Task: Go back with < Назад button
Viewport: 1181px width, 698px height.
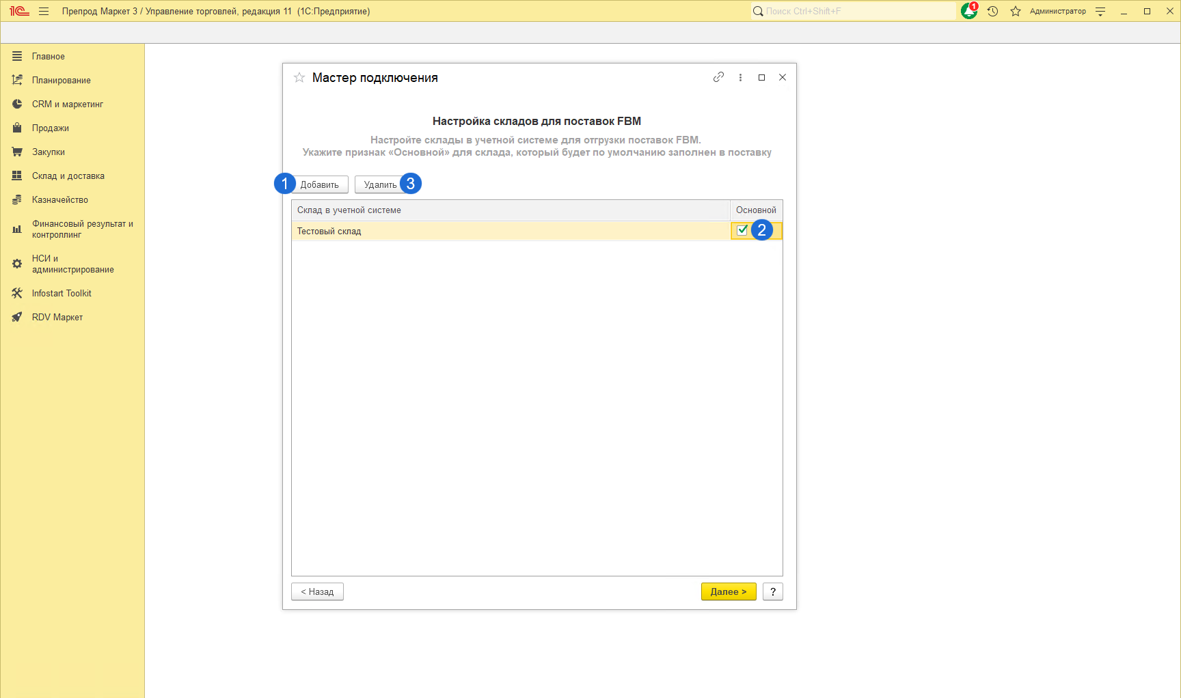Action: [x=317, y=591]
